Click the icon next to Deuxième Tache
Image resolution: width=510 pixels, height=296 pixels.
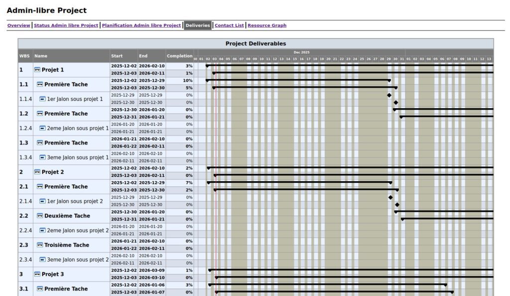pos(40,216)
